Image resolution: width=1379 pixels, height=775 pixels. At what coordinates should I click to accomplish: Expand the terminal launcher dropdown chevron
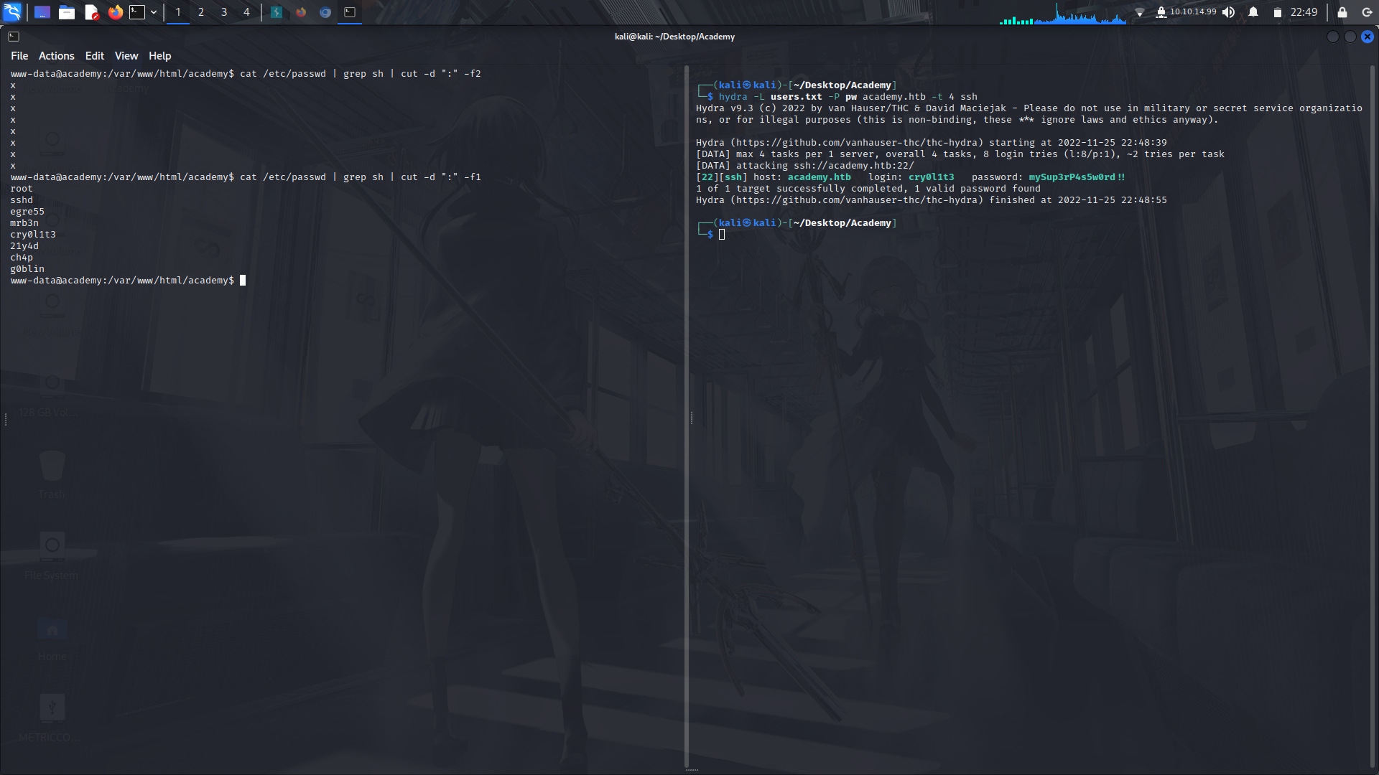(x=153, y=12)
